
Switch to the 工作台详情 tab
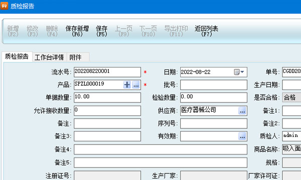(49, 57)
